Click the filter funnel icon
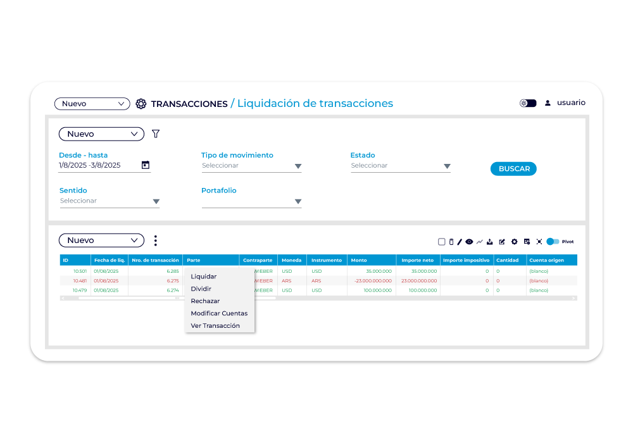The height and width of the screenshot is (443, 633). [x=156, y=134]
